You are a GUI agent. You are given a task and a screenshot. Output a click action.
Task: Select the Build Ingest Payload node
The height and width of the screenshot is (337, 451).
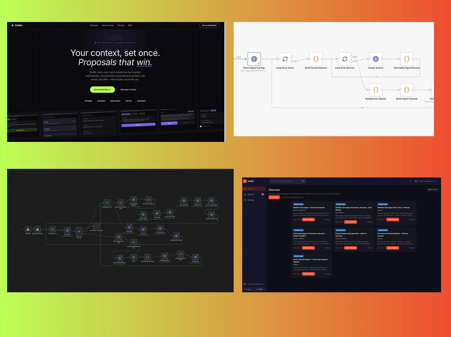[407, 90]
